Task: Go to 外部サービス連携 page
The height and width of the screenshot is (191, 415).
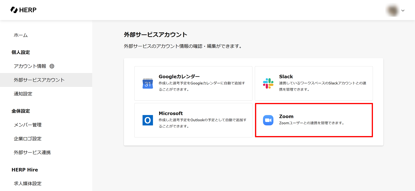Action: (32, 152)
